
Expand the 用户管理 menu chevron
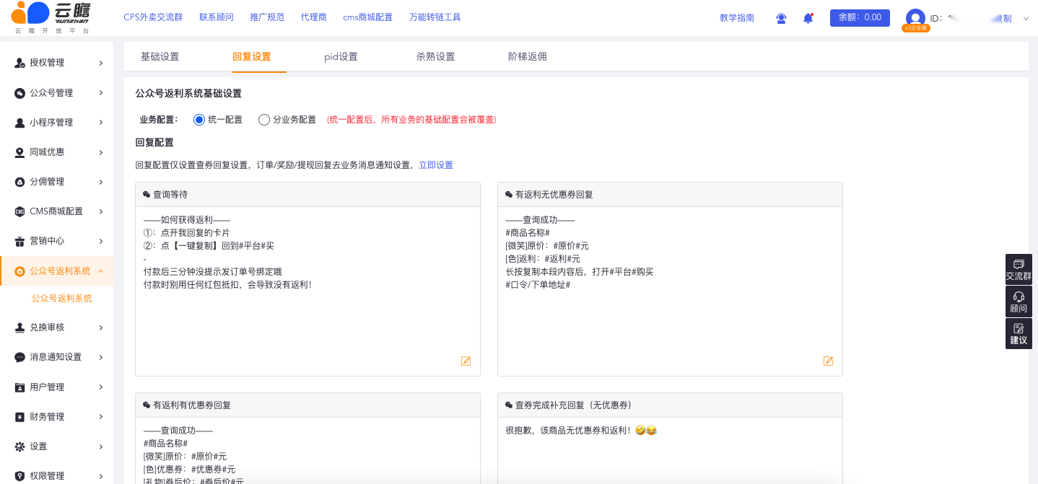(x=101, y=387)
